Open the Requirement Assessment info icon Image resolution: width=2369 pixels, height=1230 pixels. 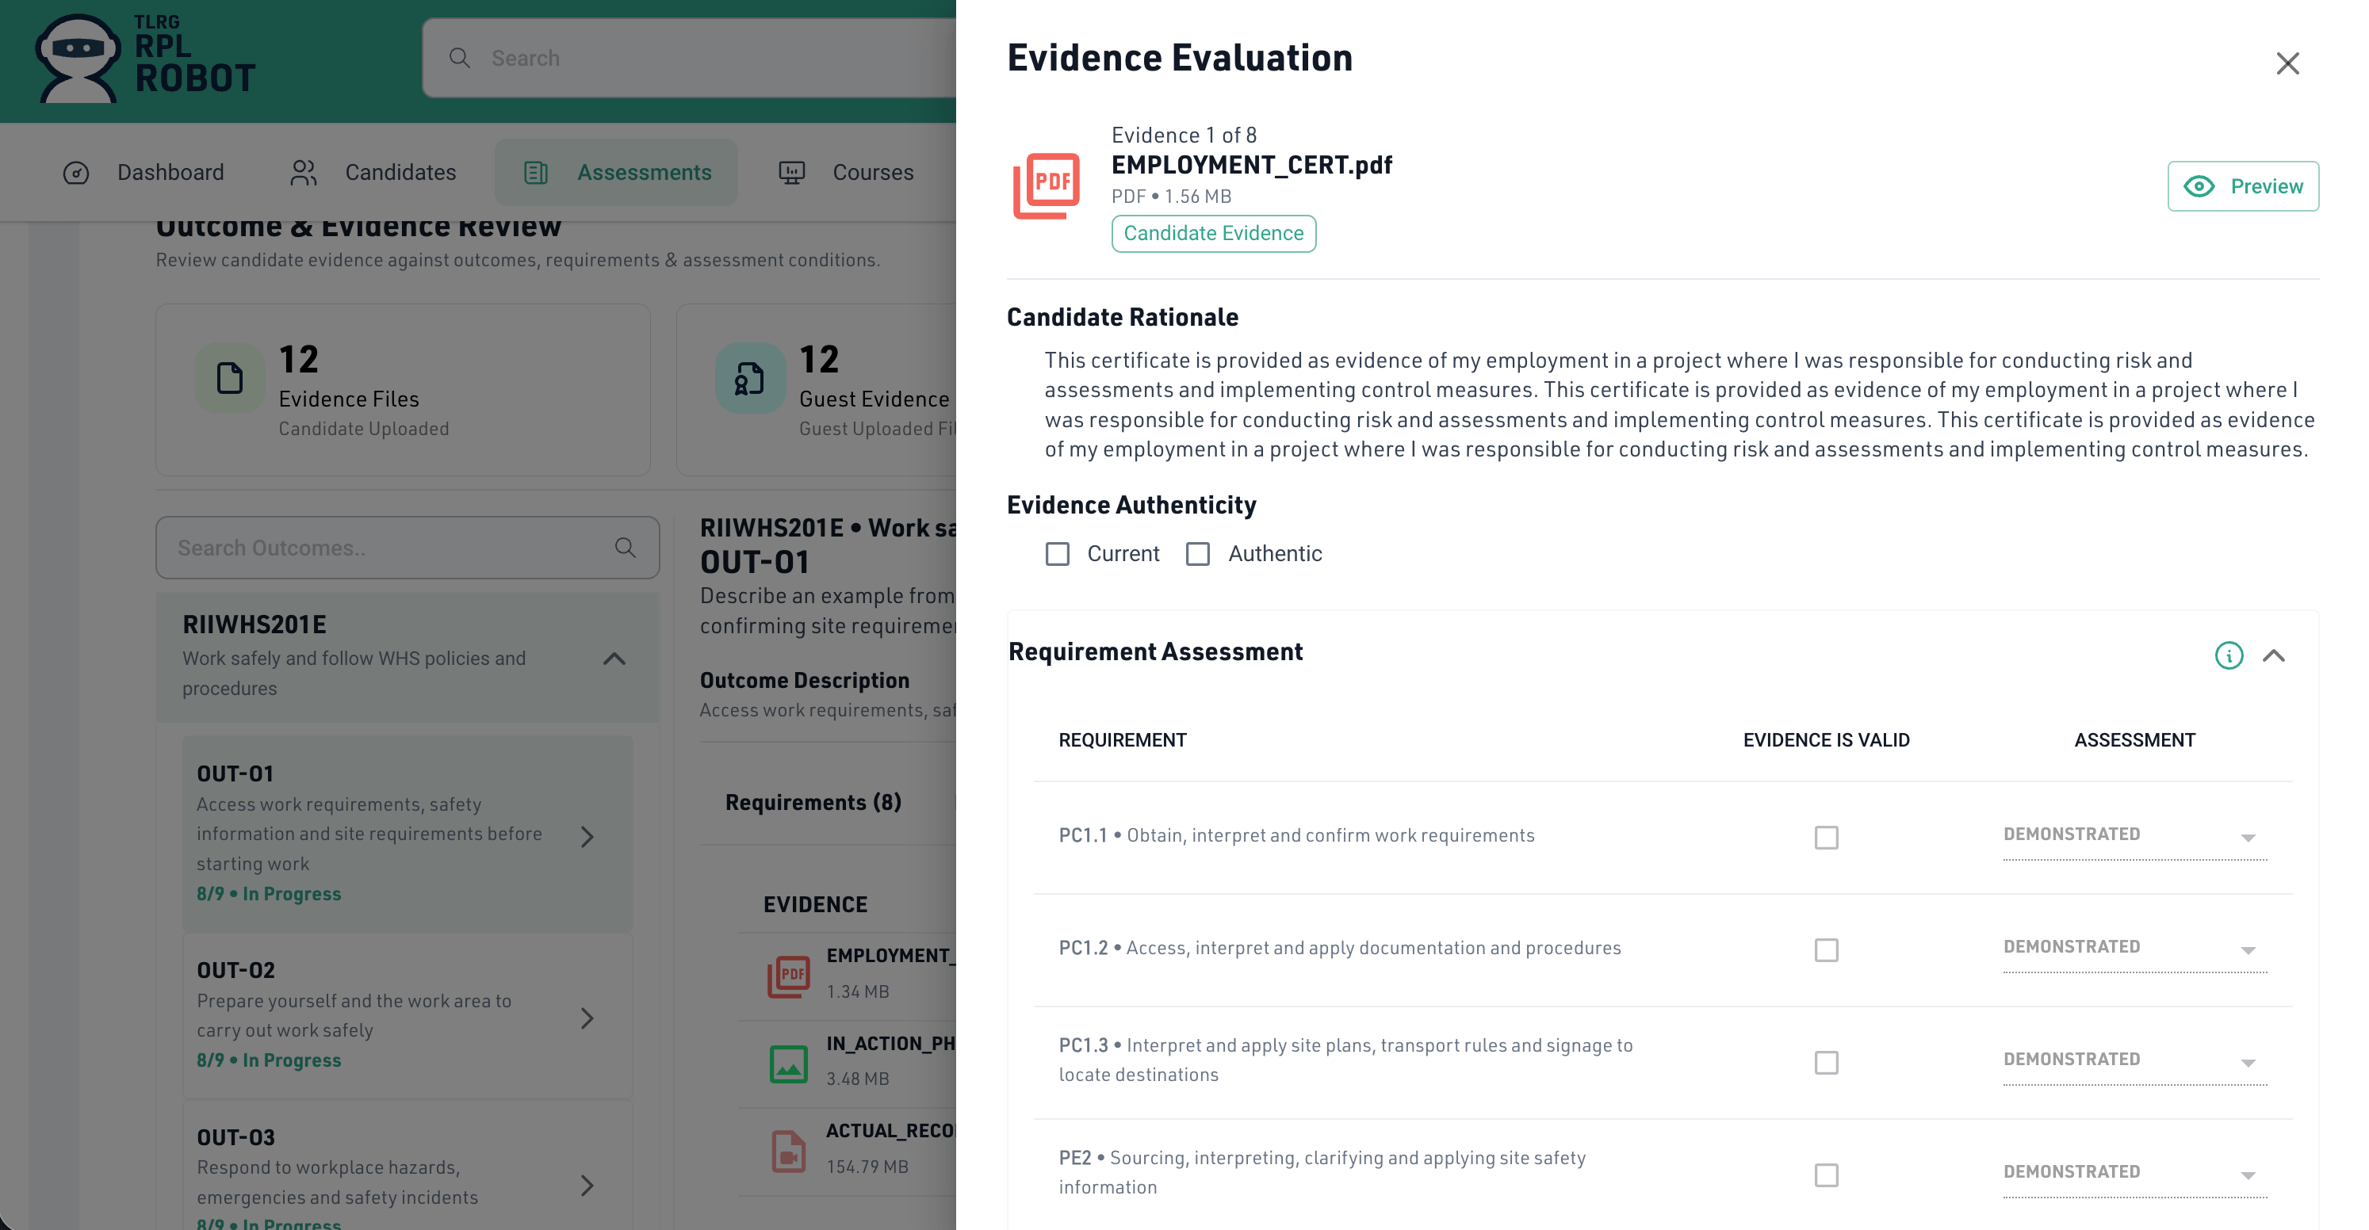coord(2229,655)
